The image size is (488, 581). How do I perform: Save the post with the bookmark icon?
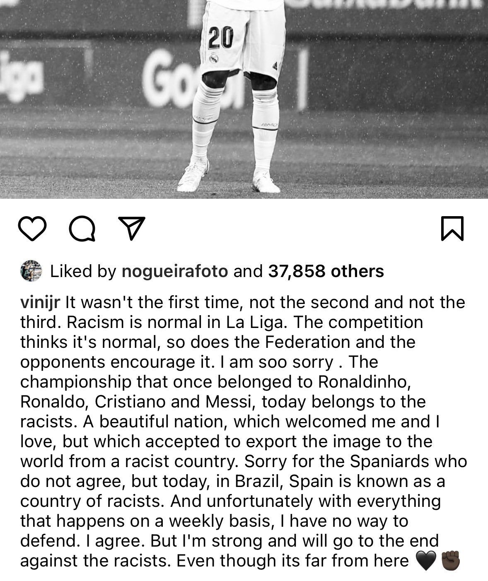coord(452,228)
